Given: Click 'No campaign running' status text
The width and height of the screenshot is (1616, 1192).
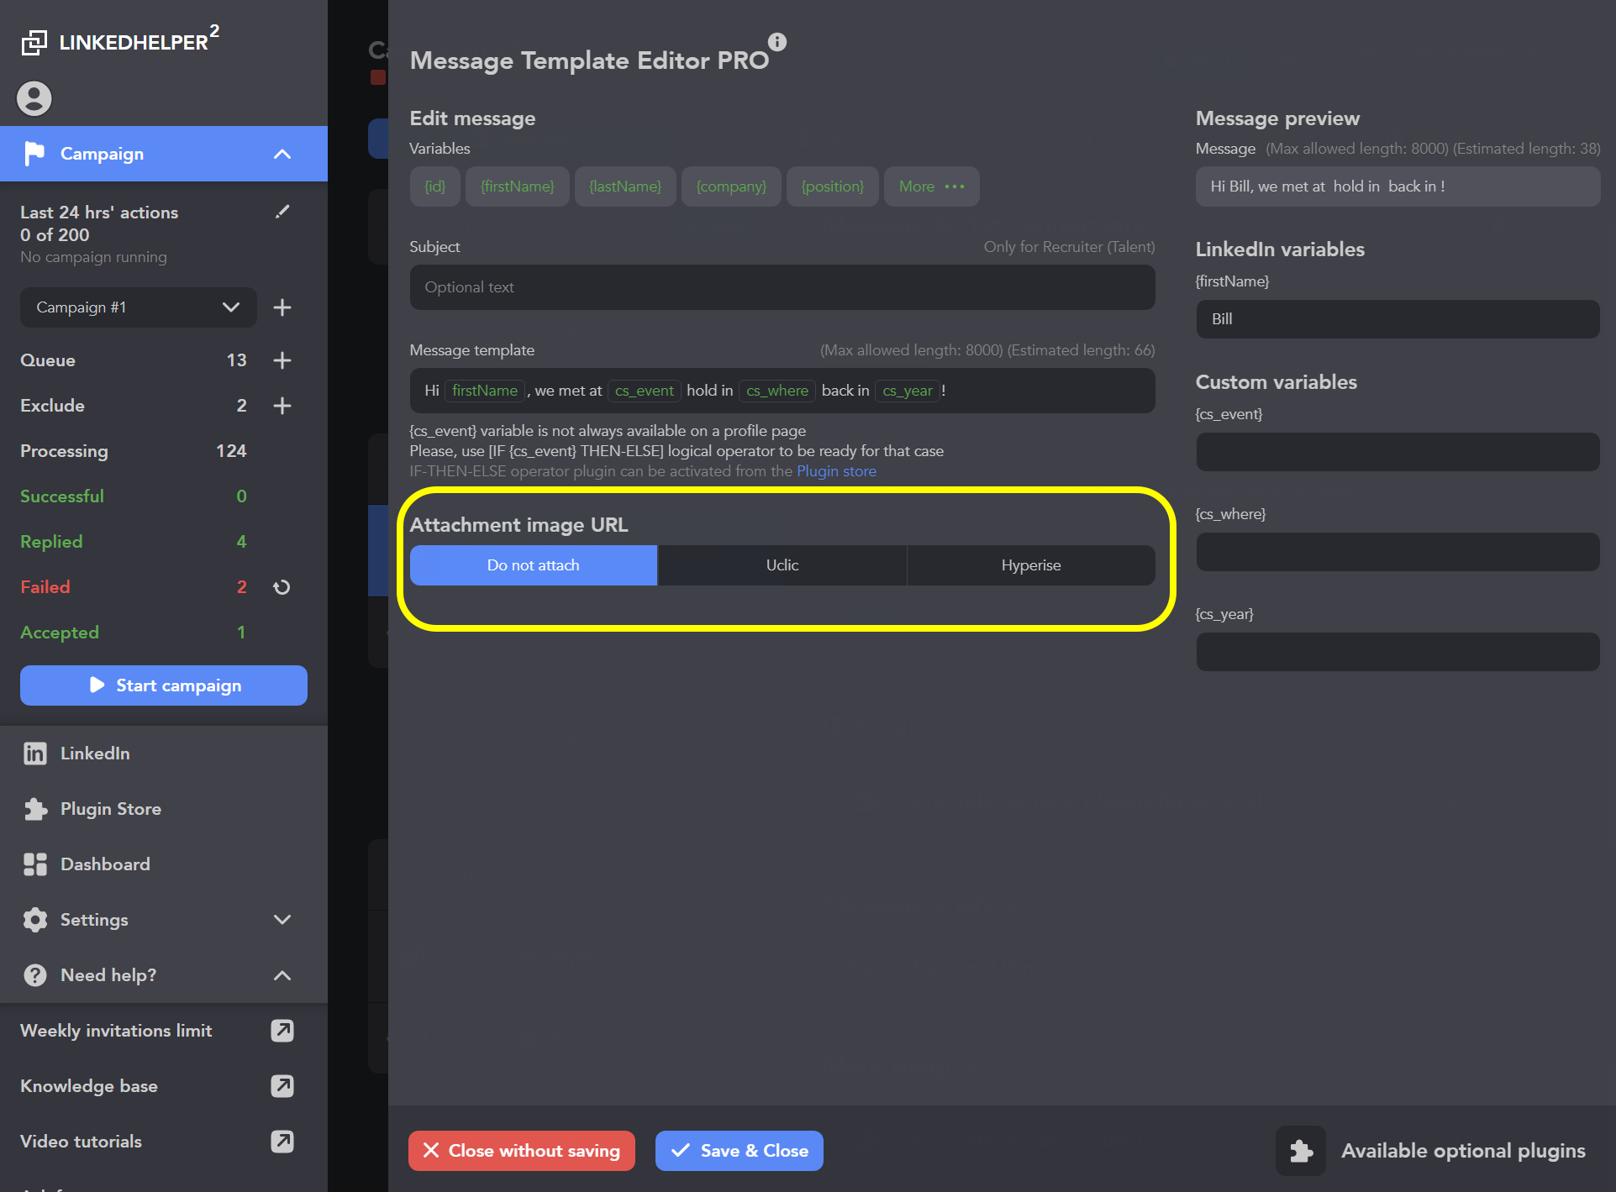Looking at the screenshot, I should point(93,257).
